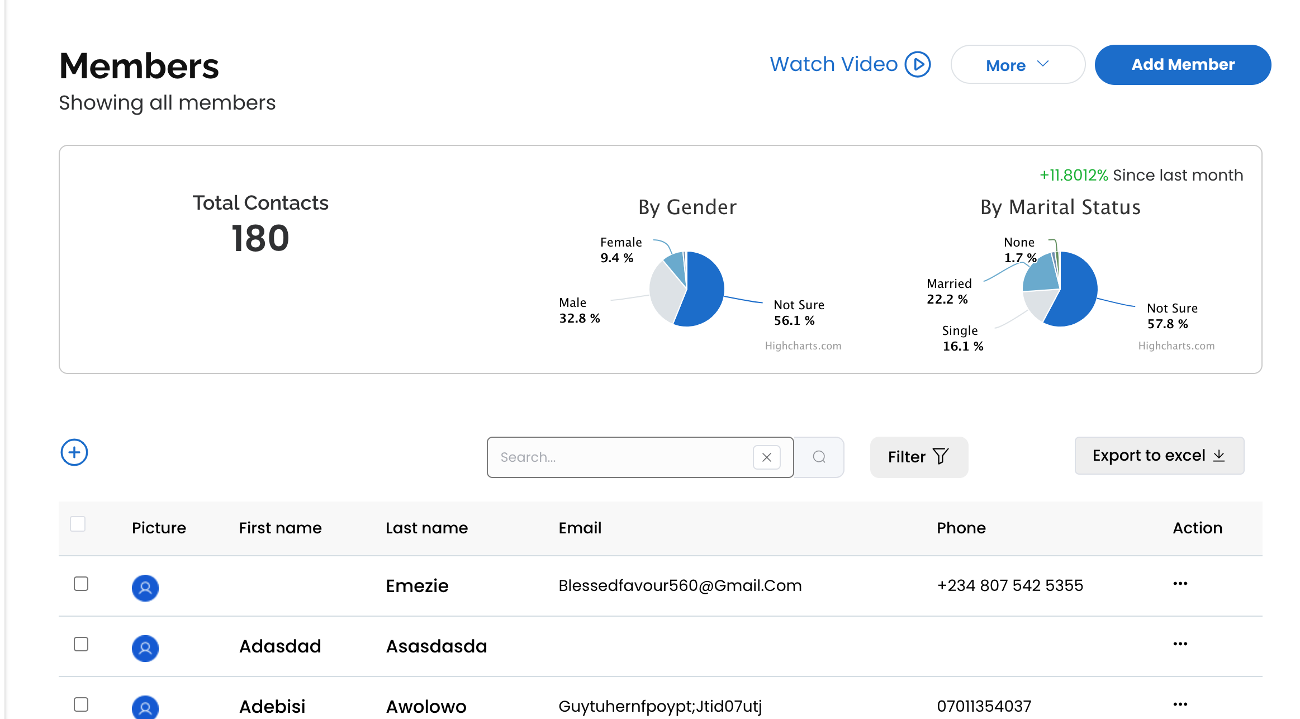Screen dimensions: 1300x719
Task: Click the circled plus add icon
Action: coord(74,452)
